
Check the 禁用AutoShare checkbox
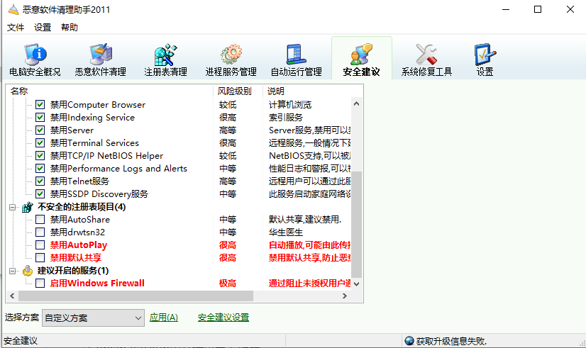(40, 219)
